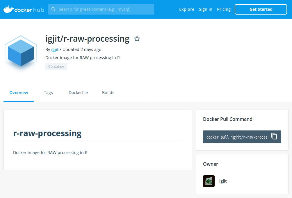Copy the docker pull command
Viewport: 292px width, 198px height.
pos(274,136)
